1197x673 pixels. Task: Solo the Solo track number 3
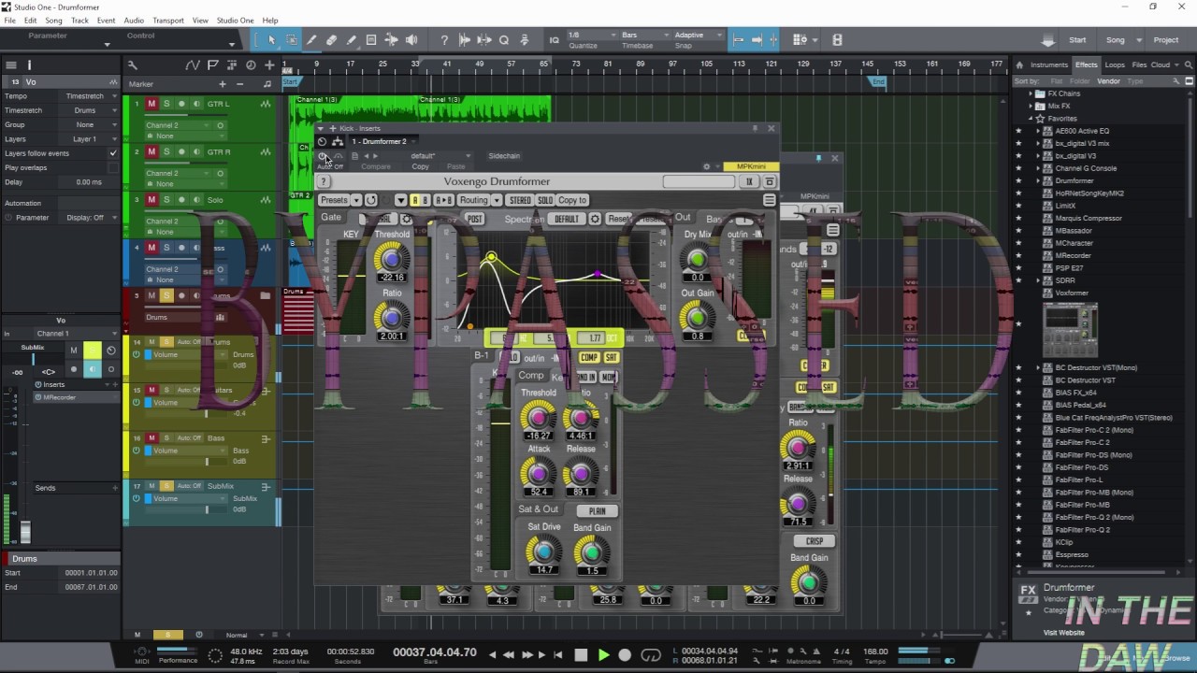pyautogui.click(x=166, y=200)
